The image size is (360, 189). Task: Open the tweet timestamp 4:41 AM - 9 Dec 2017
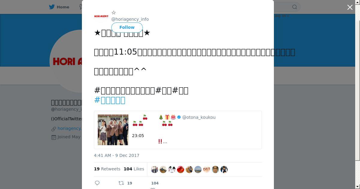pos(117,155)
